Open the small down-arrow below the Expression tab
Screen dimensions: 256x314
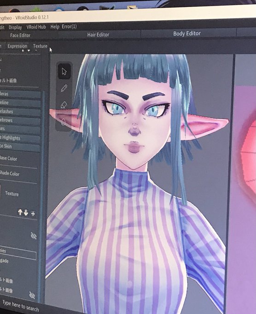pyautogui.click(x=29, y=51)
